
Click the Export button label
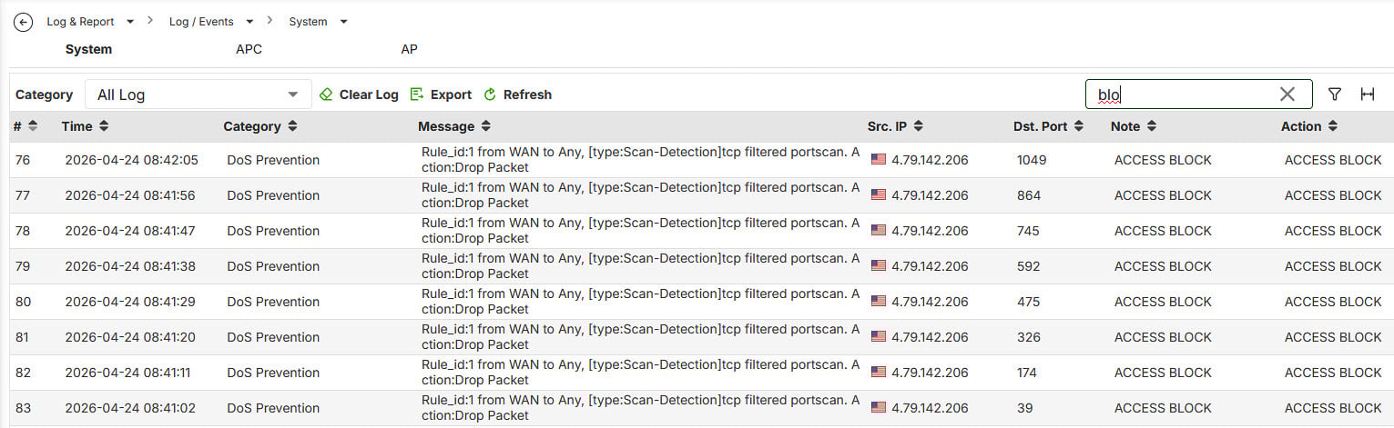[x=451, y=95]
